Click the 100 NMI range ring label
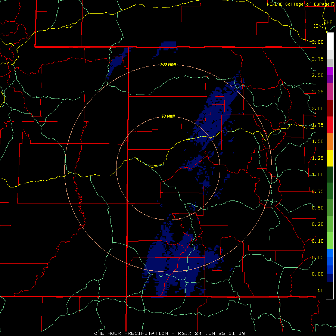The image size is (336, 336). click(x=168, y=64)
